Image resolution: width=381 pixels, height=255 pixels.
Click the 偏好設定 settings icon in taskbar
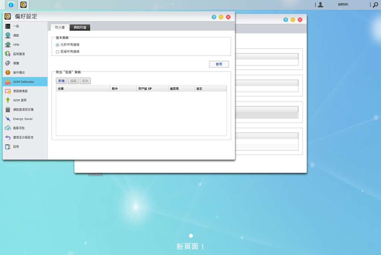[23, 4]
